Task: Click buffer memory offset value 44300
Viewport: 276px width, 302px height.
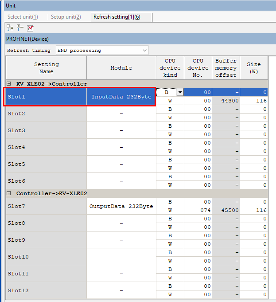Action: pyautogui.click(x=226, y=101)
